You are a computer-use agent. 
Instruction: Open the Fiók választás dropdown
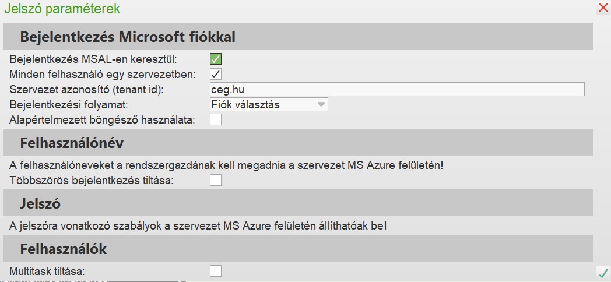[269, 104]
